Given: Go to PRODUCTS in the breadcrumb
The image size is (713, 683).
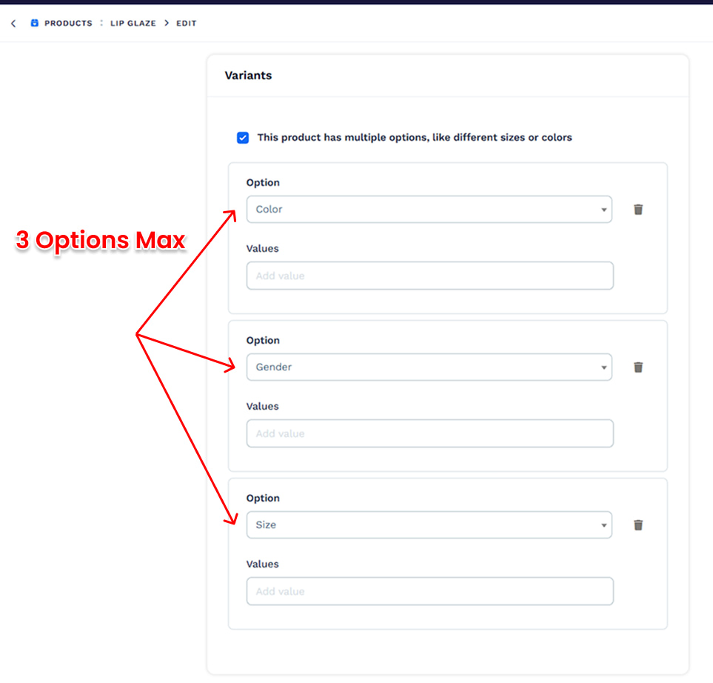Looking at the screenshot, I should tap(68, 23).
